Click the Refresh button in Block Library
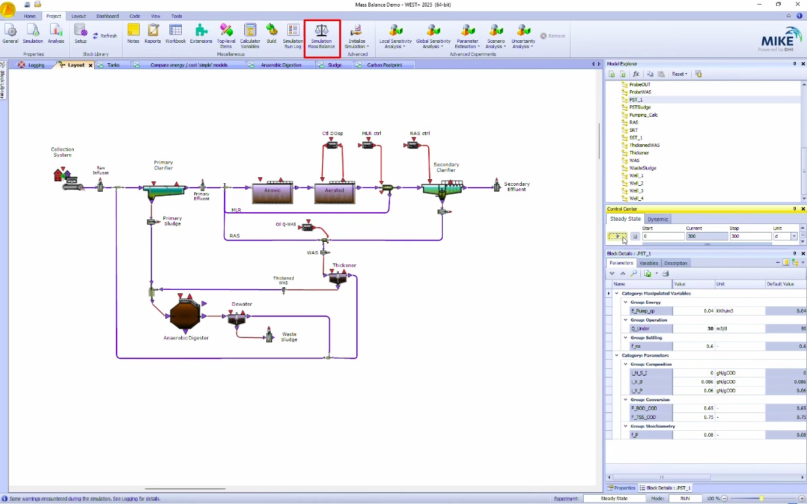 point(105,36)
